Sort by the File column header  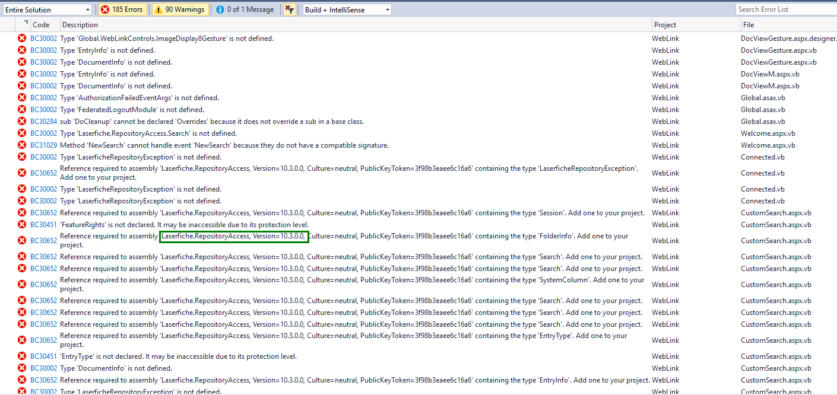pos(749,25)
